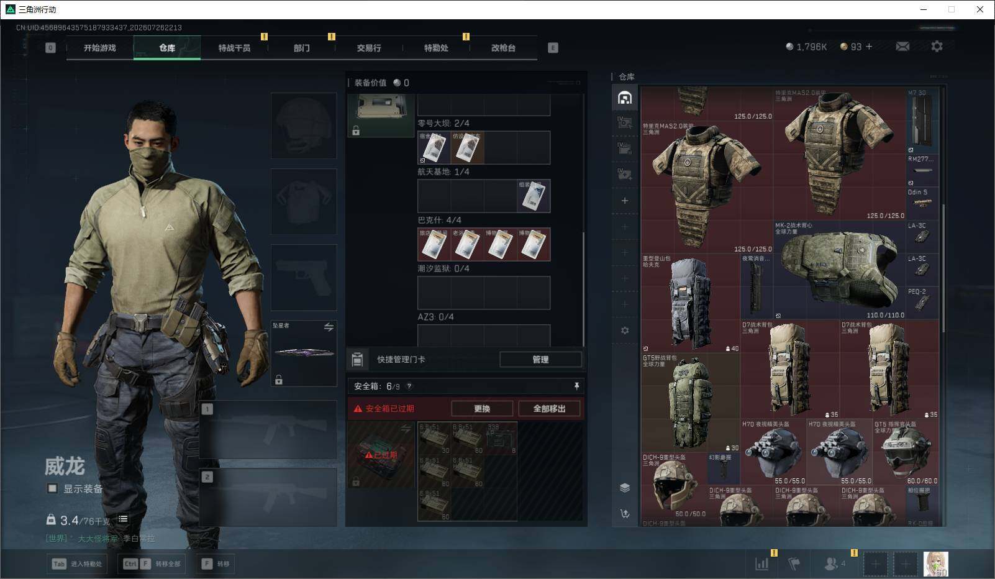Swap the 坠星者 melee weapon icon
Image resolution: width=995 pixels, height=579 pixels.
[x=329, y=327]
